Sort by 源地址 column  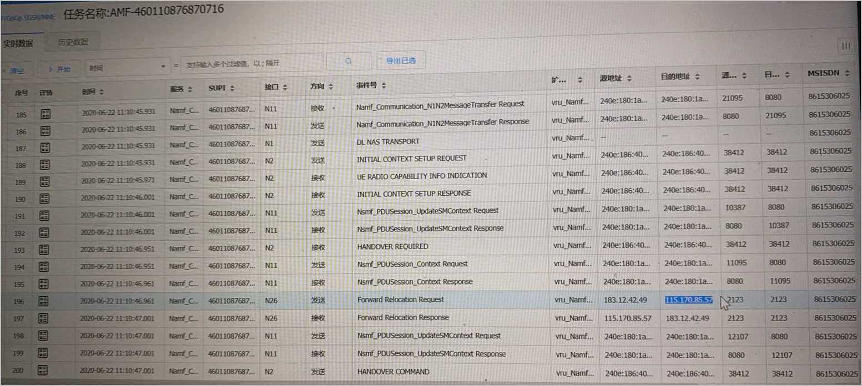pyautogui.click(x=628, y=78)
